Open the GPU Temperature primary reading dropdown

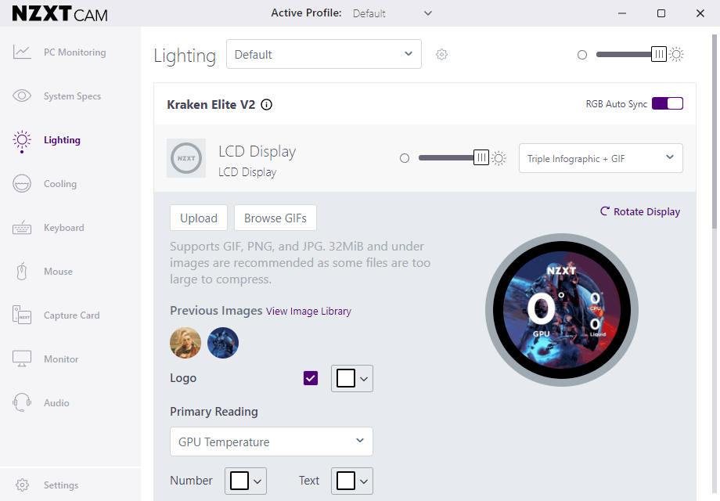point(272,442)
